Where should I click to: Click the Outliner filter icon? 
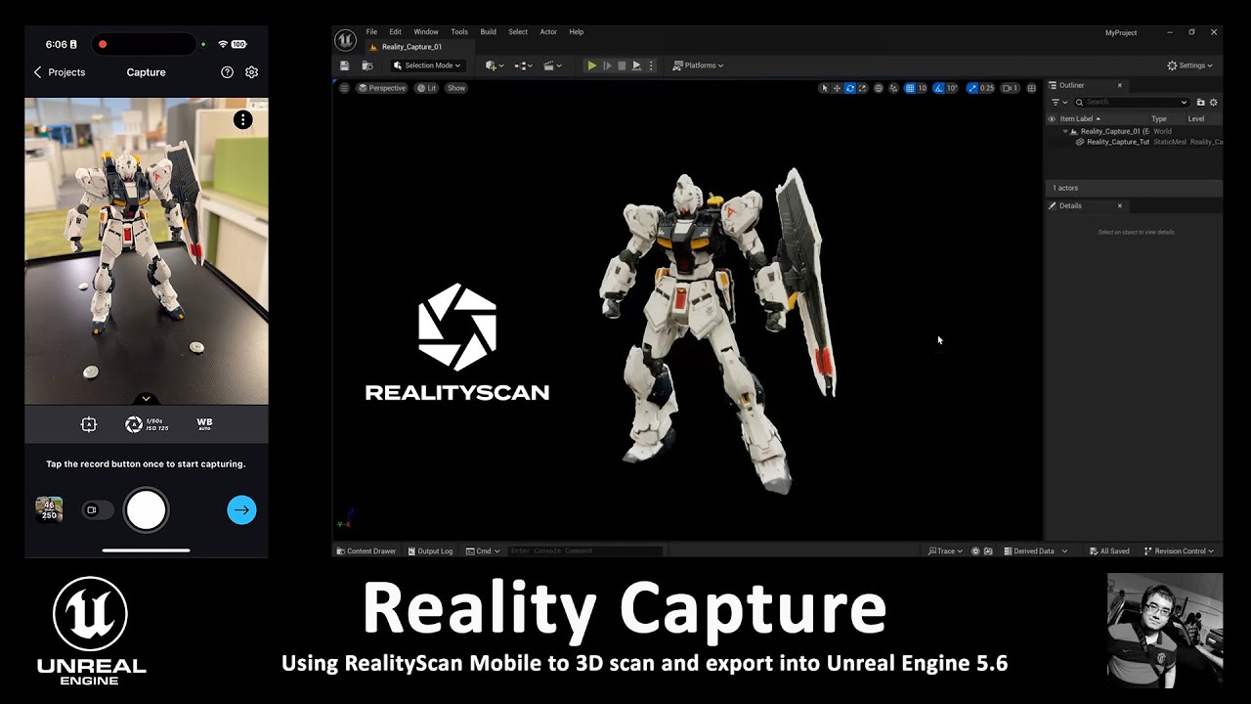point(1057,102)
